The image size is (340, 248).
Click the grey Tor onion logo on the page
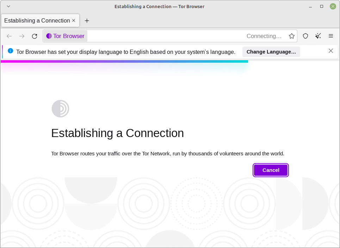click(x=60, y=108)
